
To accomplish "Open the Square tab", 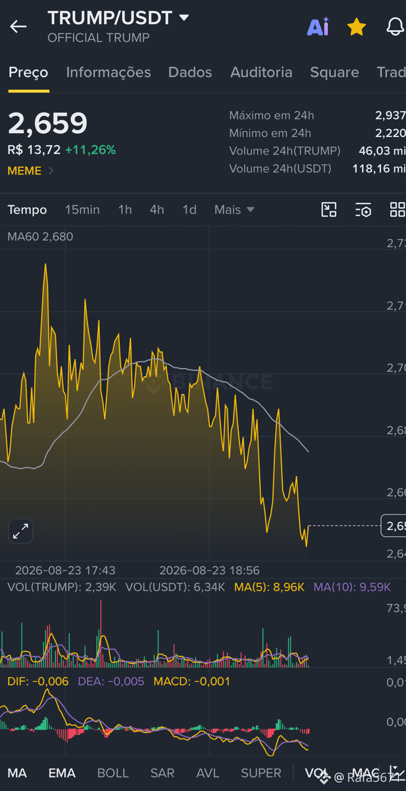I will pos(334,72).
